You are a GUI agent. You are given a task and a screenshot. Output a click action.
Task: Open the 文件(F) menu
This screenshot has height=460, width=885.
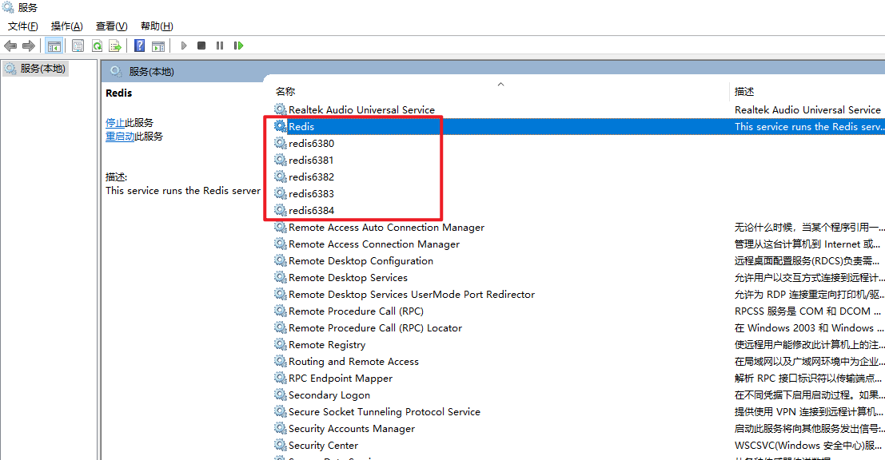(x=22, y=26)
